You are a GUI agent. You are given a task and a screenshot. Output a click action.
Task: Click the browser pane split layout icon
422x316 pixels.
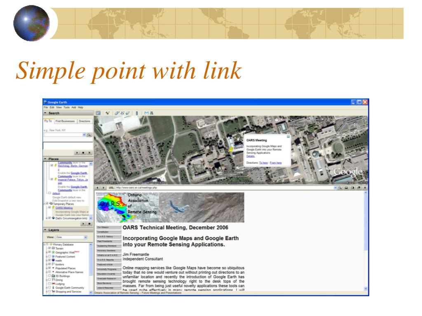353,188
